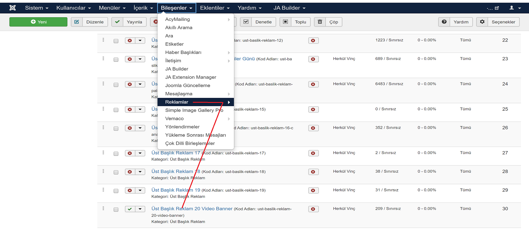529x229 pixels.
Task: Click the green Yeni button
Action: click(x=38, y=22)
